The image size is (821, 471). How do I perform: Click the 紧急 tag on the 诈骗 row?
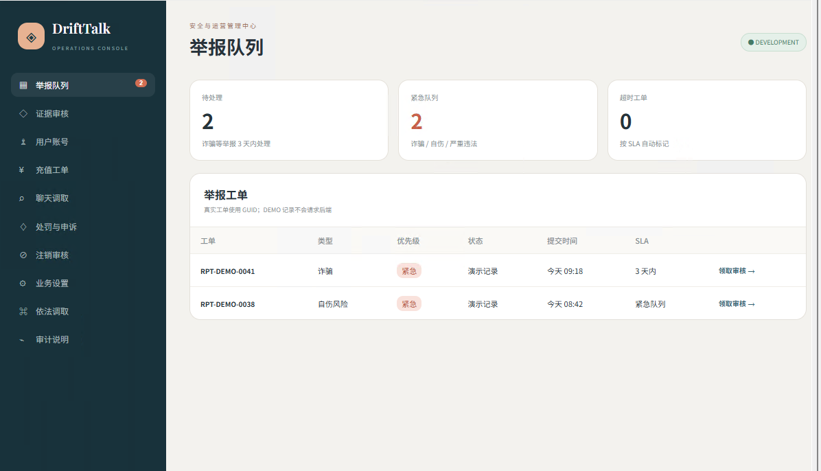point(409,271)
